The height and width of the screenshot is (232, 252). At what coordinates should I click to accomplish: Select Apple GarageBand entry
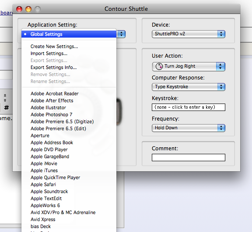point(69,156)
